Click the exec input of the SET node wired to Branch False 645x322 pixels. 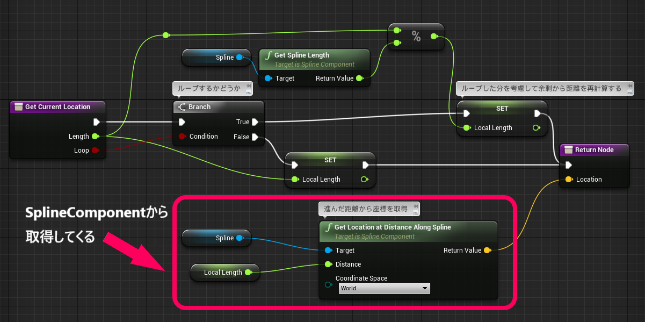[x=294, y=165]
